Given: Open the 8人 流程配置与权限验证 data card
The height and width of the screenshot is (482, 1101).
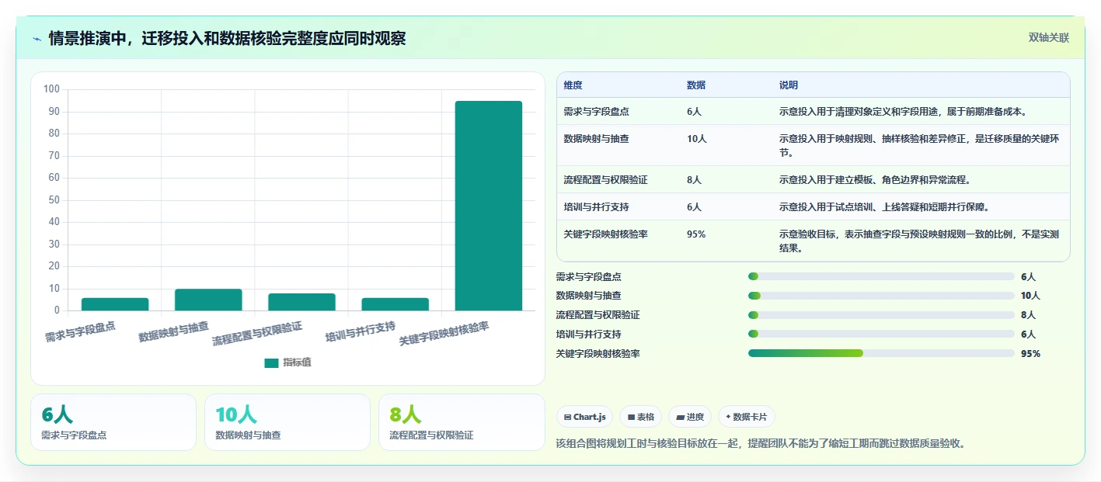Looking at the screenshot, I should click(462, 422).
